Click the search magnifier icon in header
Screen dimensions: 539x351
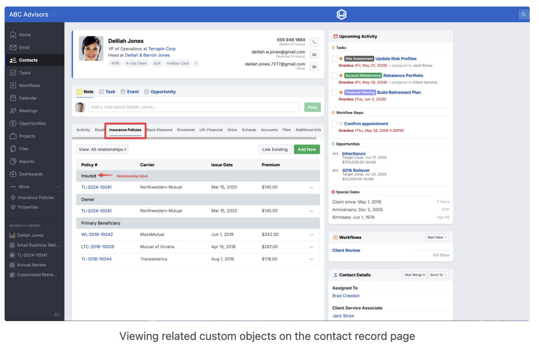pyautogui.click(x=523, y=14)
